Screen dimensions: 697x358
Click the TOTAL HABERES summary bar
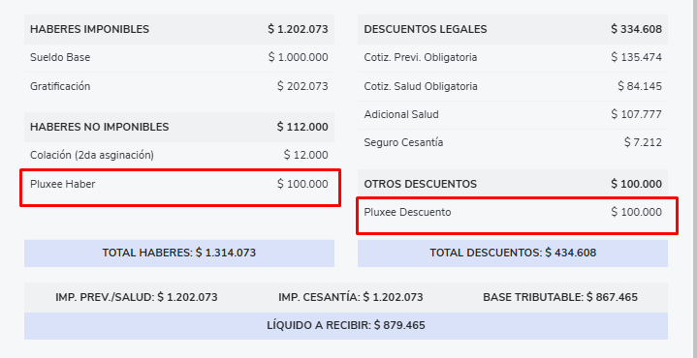click(179, 254)
